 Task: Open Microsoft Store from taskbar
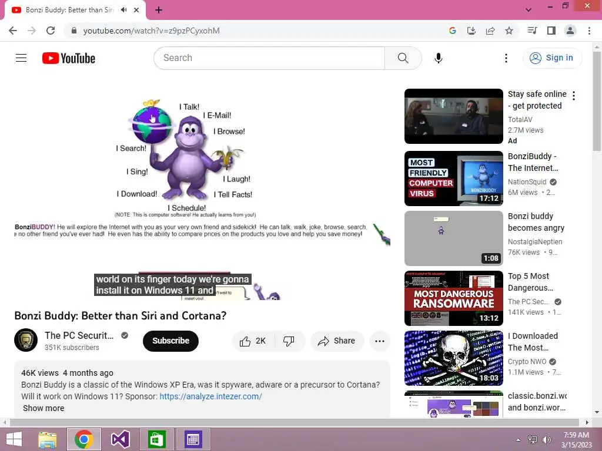point(156,439)
